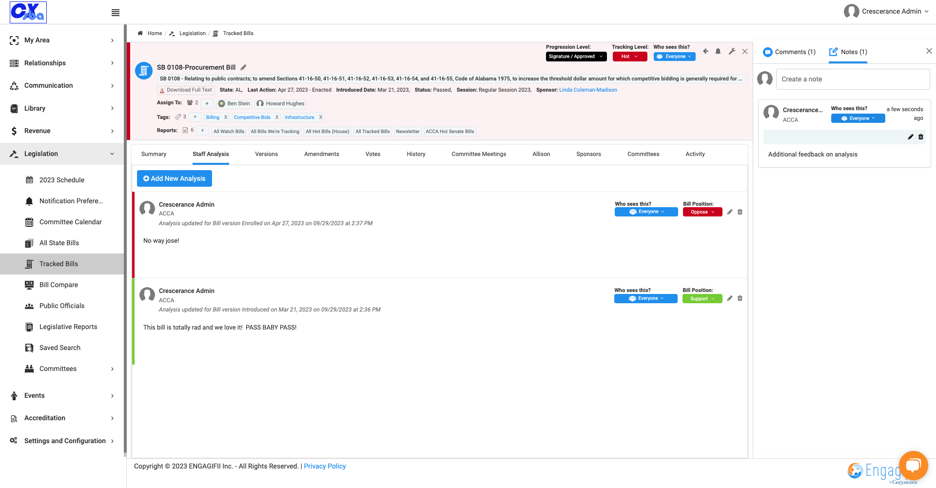Add assignee with plus next to Assign To
This screenshot has width=936, height=488.
tap(207, 103)
